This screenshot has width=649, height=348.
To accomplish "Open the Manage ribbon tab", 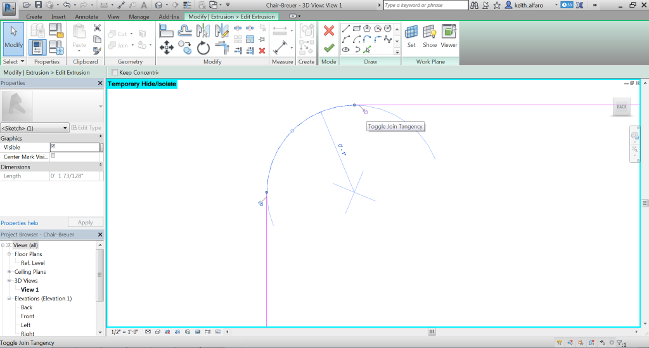I will (x=139, y=16).
